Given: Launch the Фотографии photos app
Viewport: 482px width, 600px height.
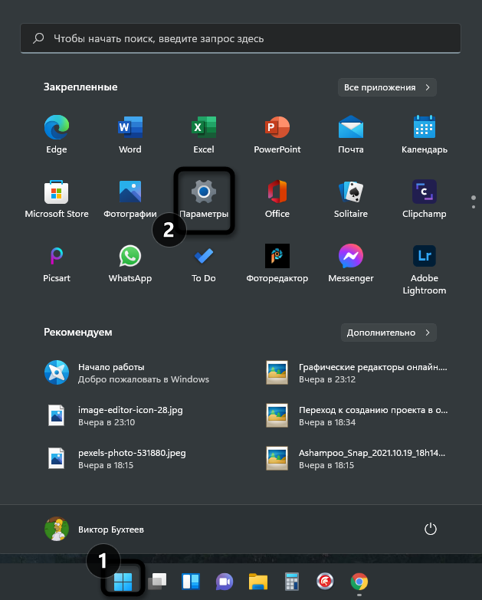Looking at the screenshot, I should pos(130,199).
